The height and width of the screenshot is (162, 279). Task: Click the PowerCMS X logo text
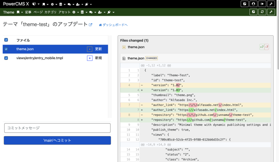click(x=16, y=4)
